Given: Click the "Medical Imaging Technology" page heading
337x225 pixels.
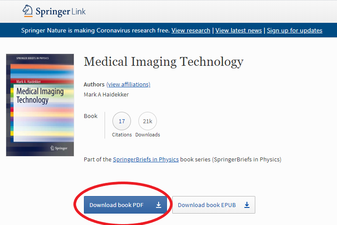Looking at the screenshot, I should [163, 61].
